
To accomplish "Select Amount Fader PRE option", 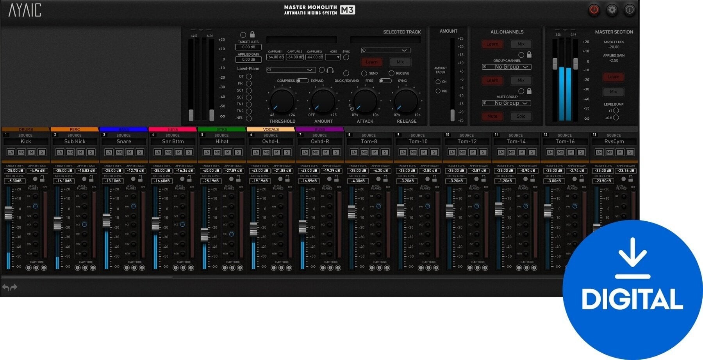I will [x=438, y=91].
